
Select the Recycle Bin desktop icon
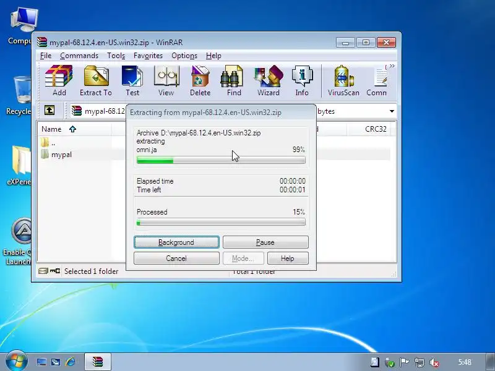pos(20,96)
